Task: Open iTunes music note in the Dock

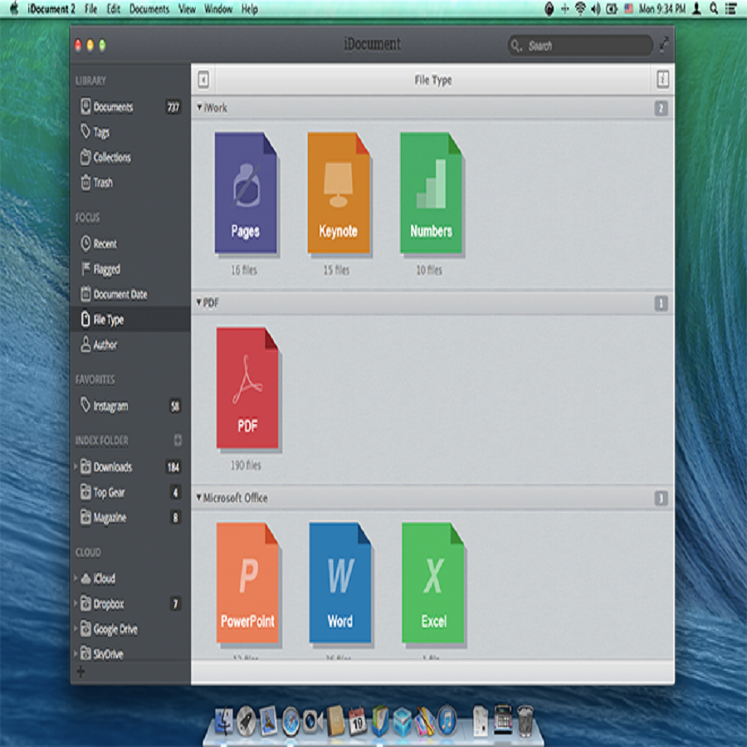Action: point(447,720)
